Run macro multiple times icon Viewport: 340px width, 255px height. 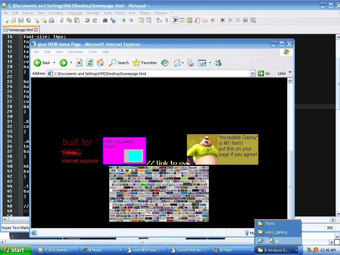point(245,20)
